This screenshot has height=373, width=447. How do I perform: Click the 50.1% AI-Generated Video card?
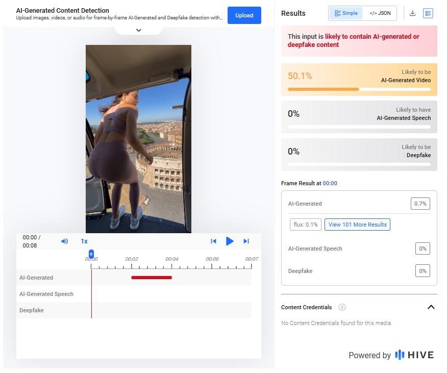coord(359,80)
